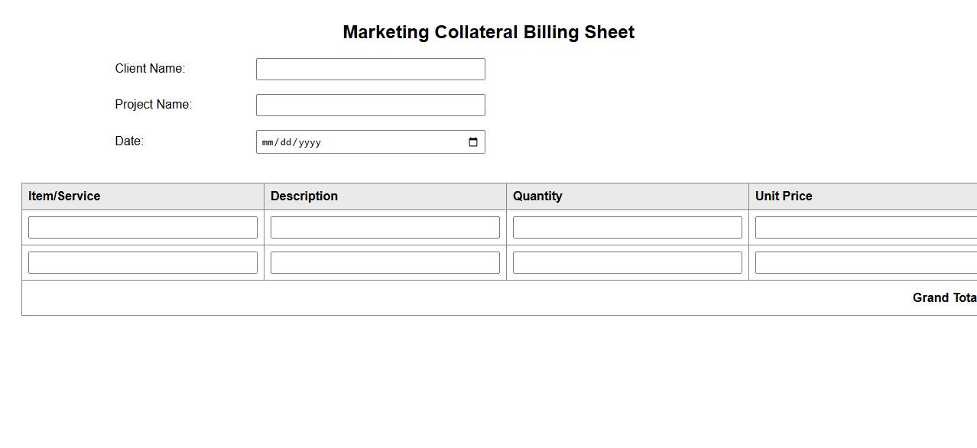The height and width of the screenshot is (448, 977).
Task: Click the Quantity column header
Action: tap(537, 196)
